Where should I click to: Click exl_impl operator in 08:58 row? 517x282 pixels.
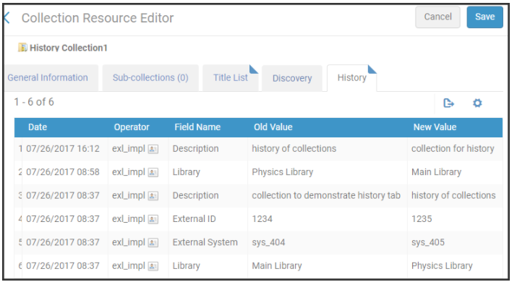pyautogui.click(x=129, y=172)
